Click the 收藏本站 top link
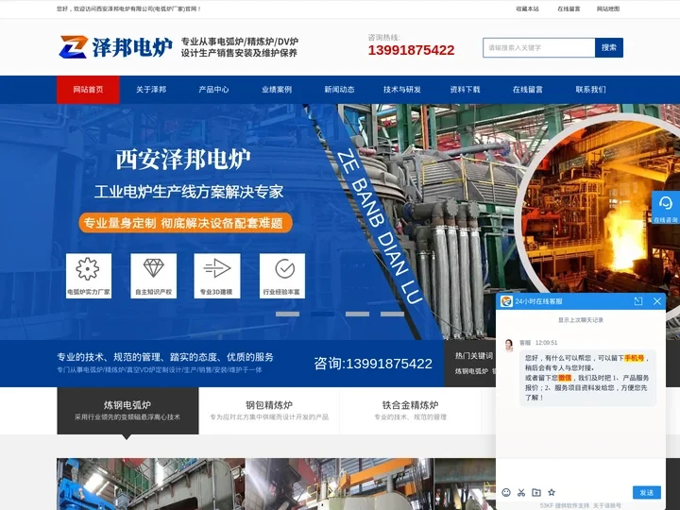 pyautogui.click(x=527, y=8)
